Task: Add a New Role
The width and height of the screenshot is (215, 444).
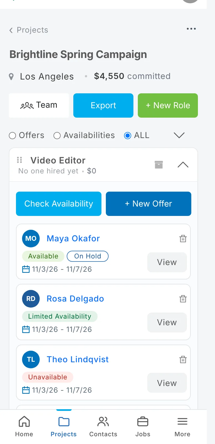Action: click(168, 105)
